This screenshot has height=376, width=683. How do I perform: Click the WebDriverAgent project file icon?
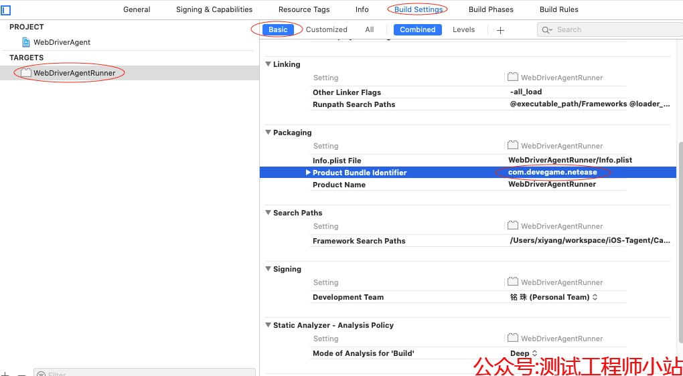(25, 42)
